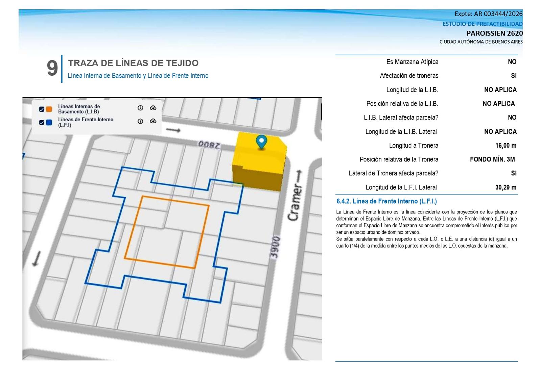The image size is (541, 382).
Task: Click the 6.4.2. Línea de Frente Interno heading
Action: 386,201
